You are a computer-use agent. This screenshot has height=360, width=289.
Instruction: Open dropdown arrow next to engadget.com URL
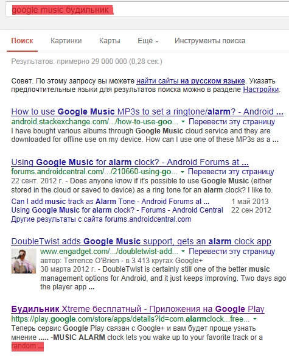(x=183, y=252)
